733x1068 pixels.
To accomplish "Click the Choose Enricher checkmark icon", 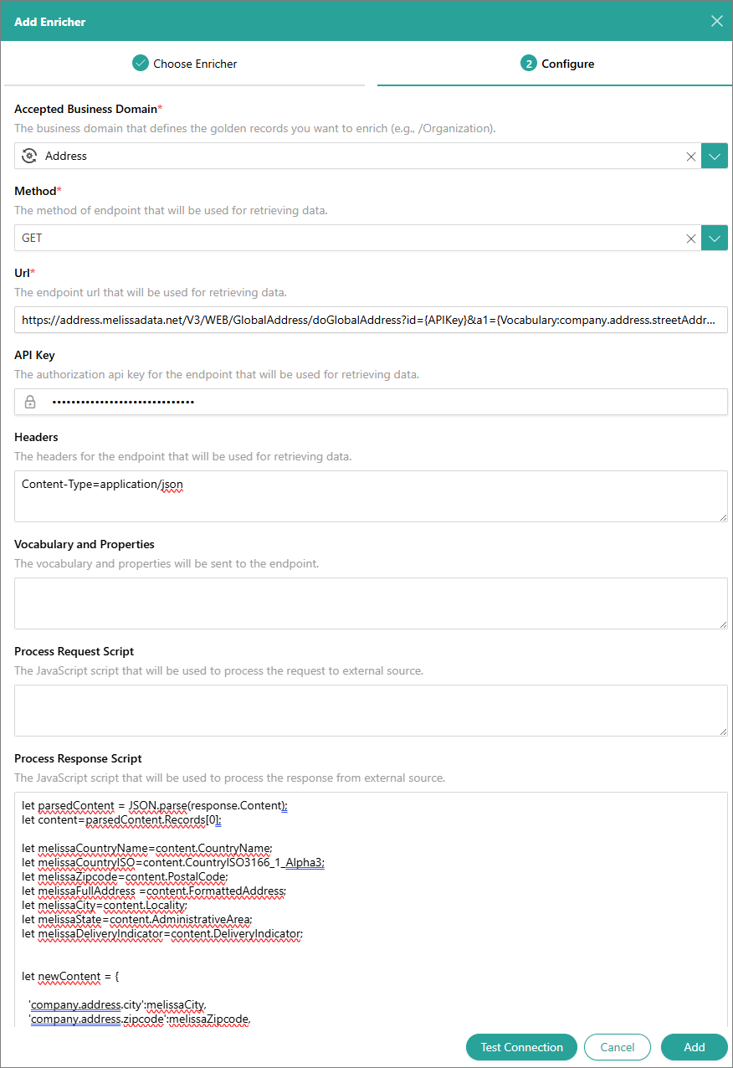I will [x=141, y=64].
